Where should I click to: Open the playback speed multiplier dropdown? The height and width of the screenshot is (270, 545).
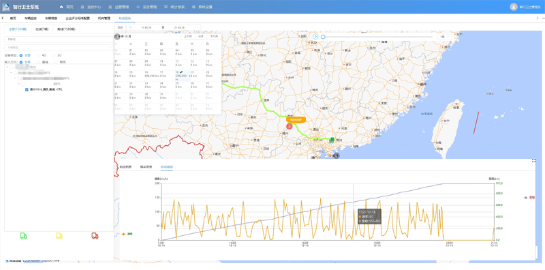coord(445,37)
